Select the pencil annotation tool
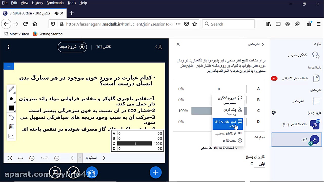Image resolution: width=324 pixels, height=182 pixels. click(x=11, y=89)
